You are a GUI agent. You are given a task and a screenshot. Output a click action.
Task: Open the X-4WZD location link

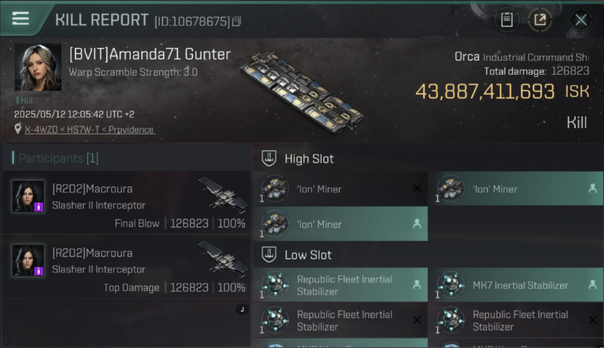(x=89, y=130)
